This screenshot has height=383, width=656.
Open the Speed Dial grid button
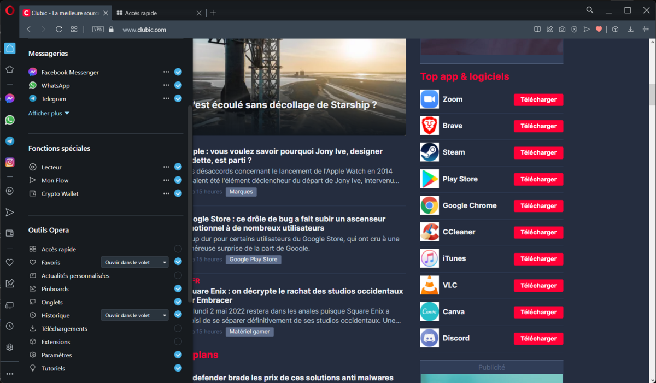[74, 30]
